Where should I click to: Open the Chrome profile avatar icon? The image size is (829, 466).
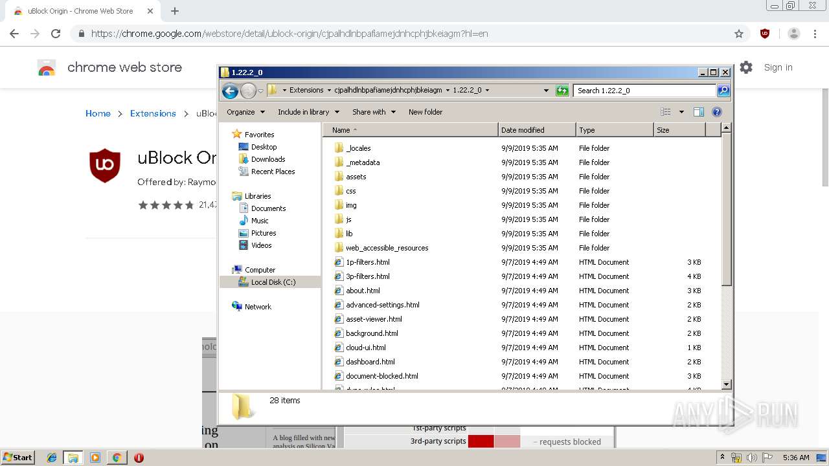pyautogui.click(x=793, y=34)
